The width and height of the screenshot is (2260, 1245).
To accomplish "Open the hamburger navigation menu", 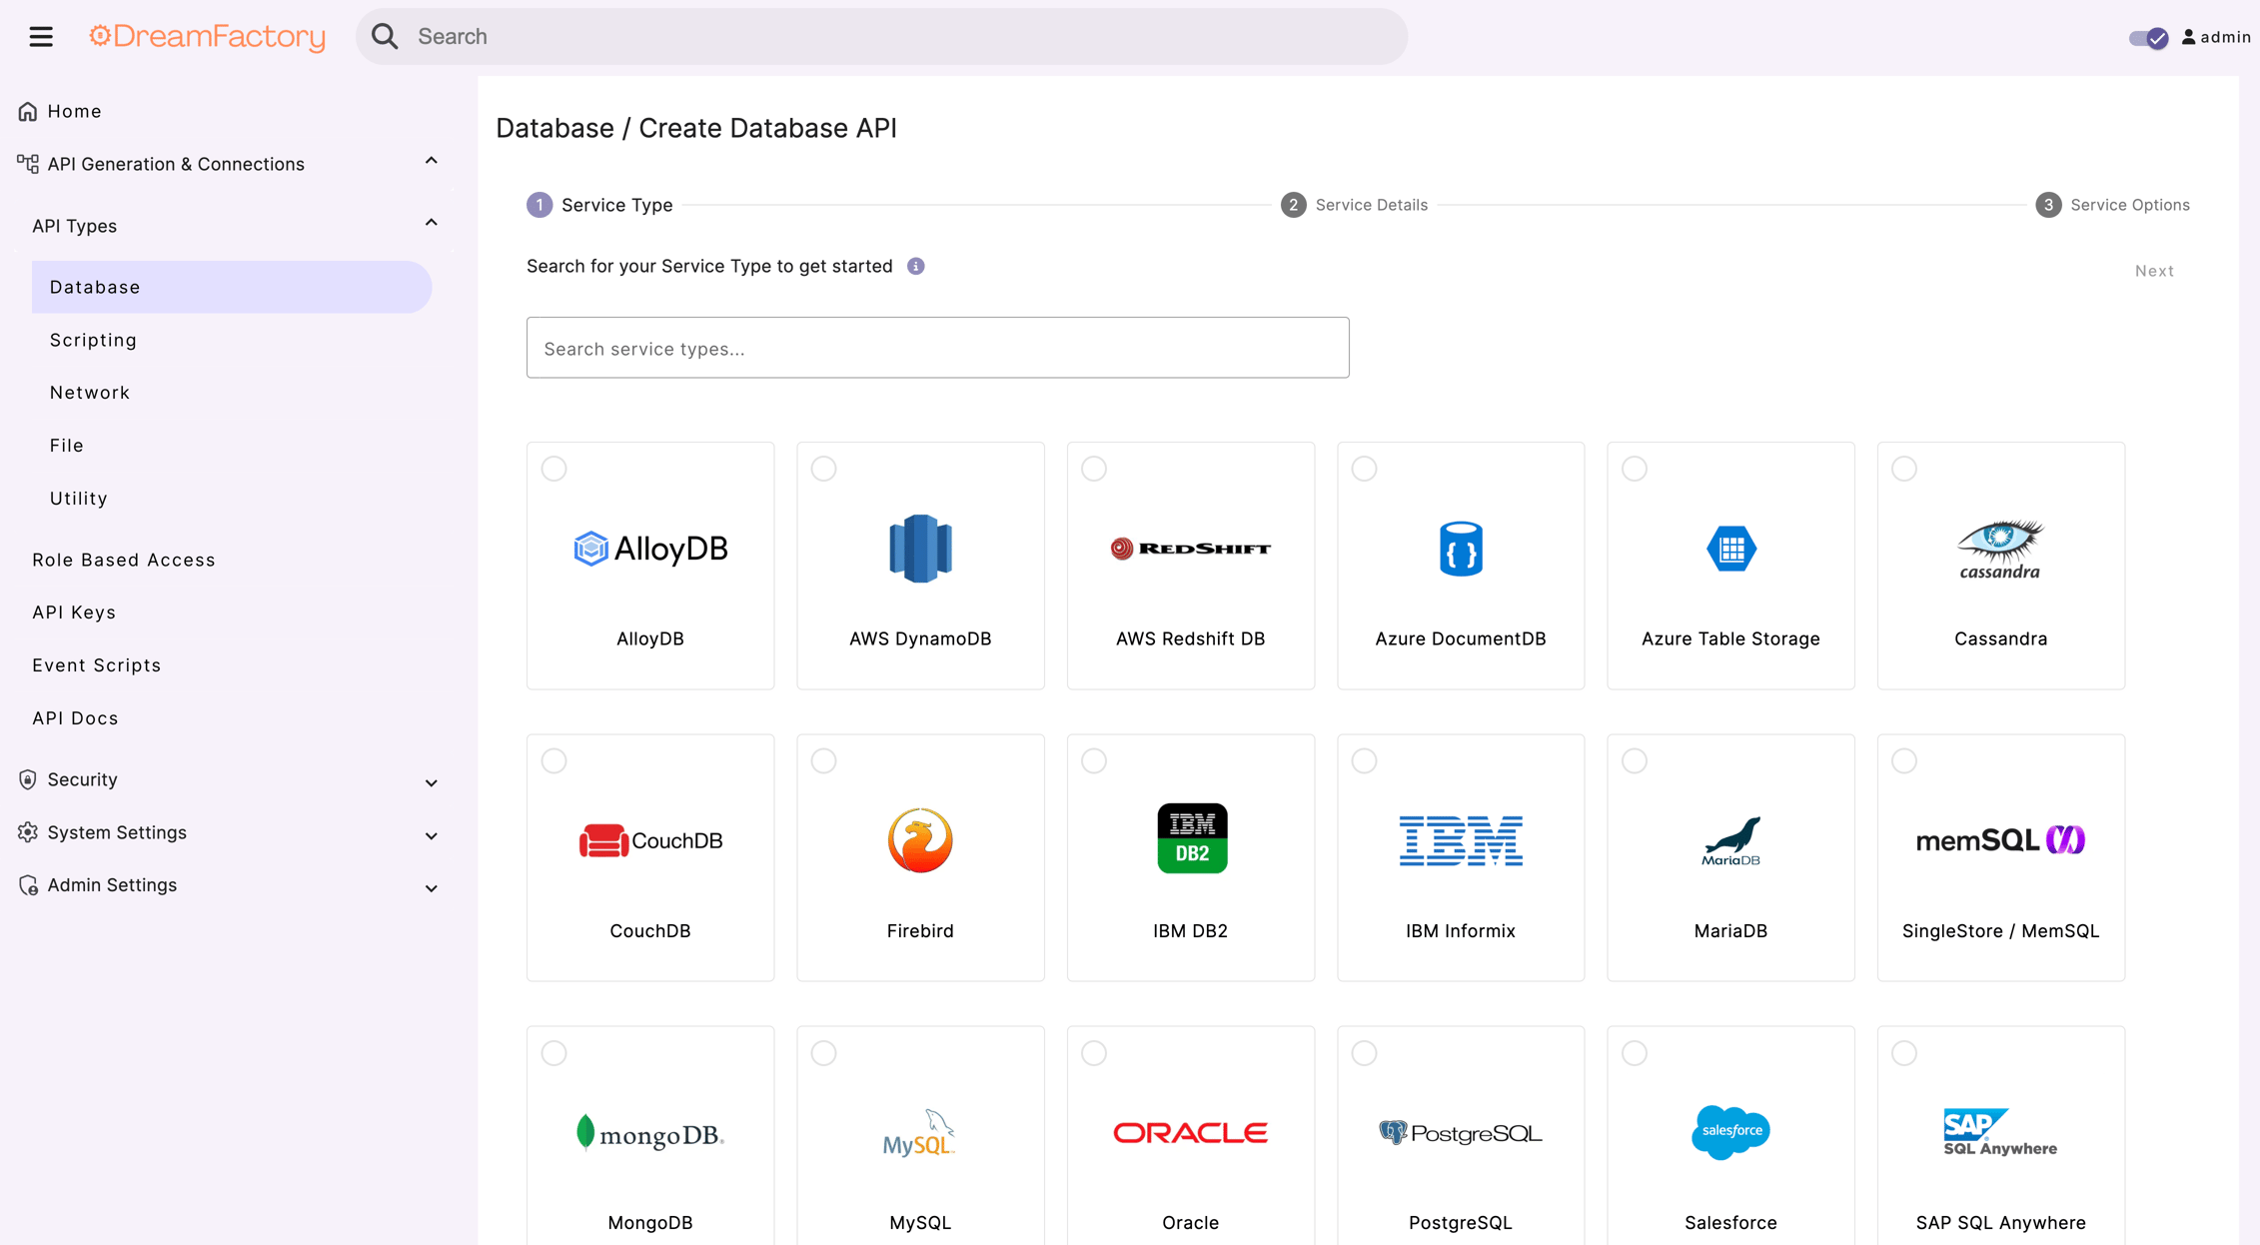I will tap(41, 36).
